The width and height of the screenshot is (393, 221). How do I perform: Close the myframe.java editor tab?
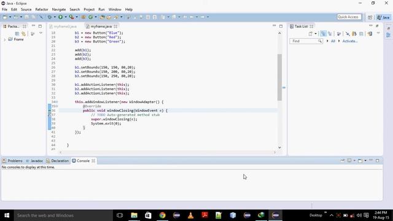click(x=115, y=26)
